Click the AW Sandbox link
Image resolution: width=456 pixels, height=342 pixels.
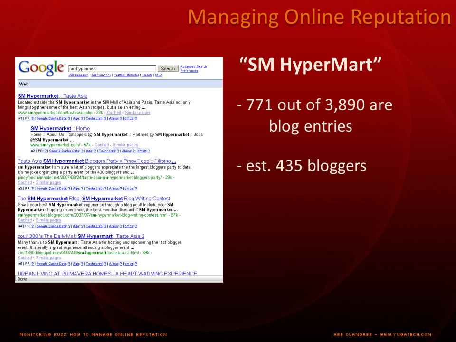point(101,75)
